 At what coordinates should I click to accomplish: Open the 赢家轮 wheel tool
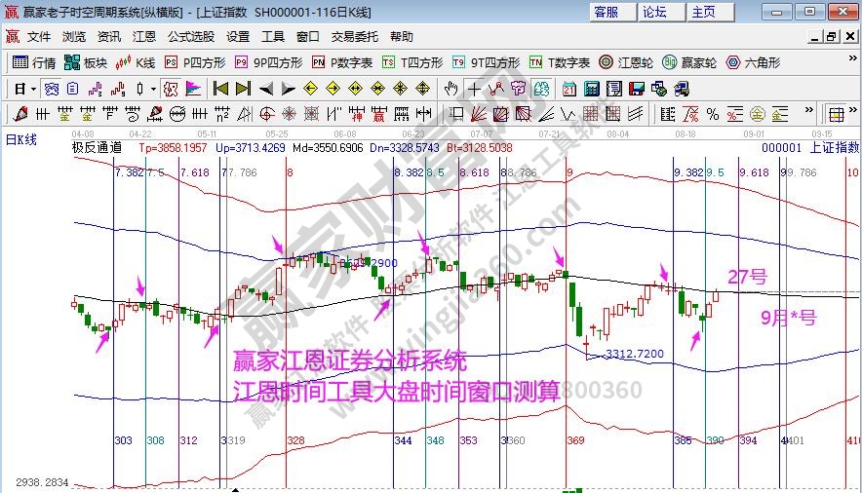click(689, 62)
